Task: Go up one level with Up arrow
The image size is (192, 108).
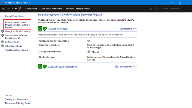Action: coord(16,9)
